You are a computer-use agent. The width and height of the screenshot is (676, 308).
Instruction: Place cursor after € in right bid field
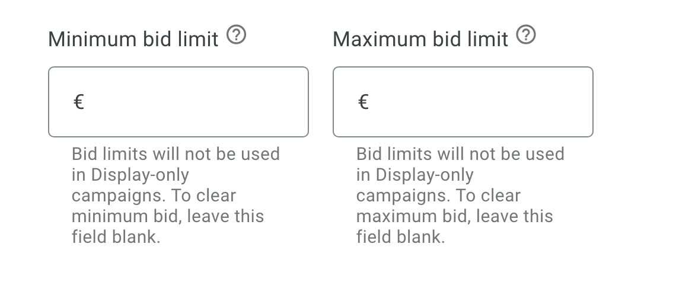[481, 102]
